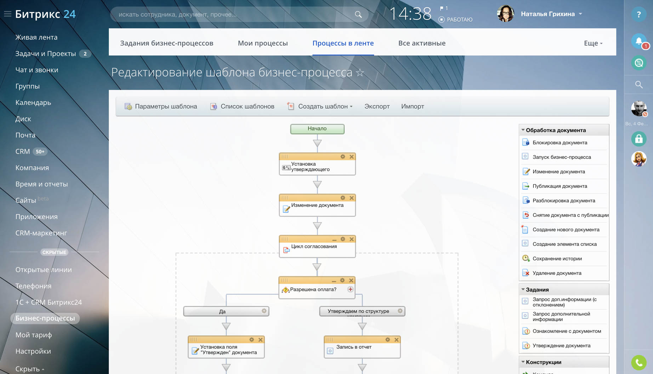This screenshot has width=653, height=374.
Task: Collapse the Задания section
Action: [523, 289]
